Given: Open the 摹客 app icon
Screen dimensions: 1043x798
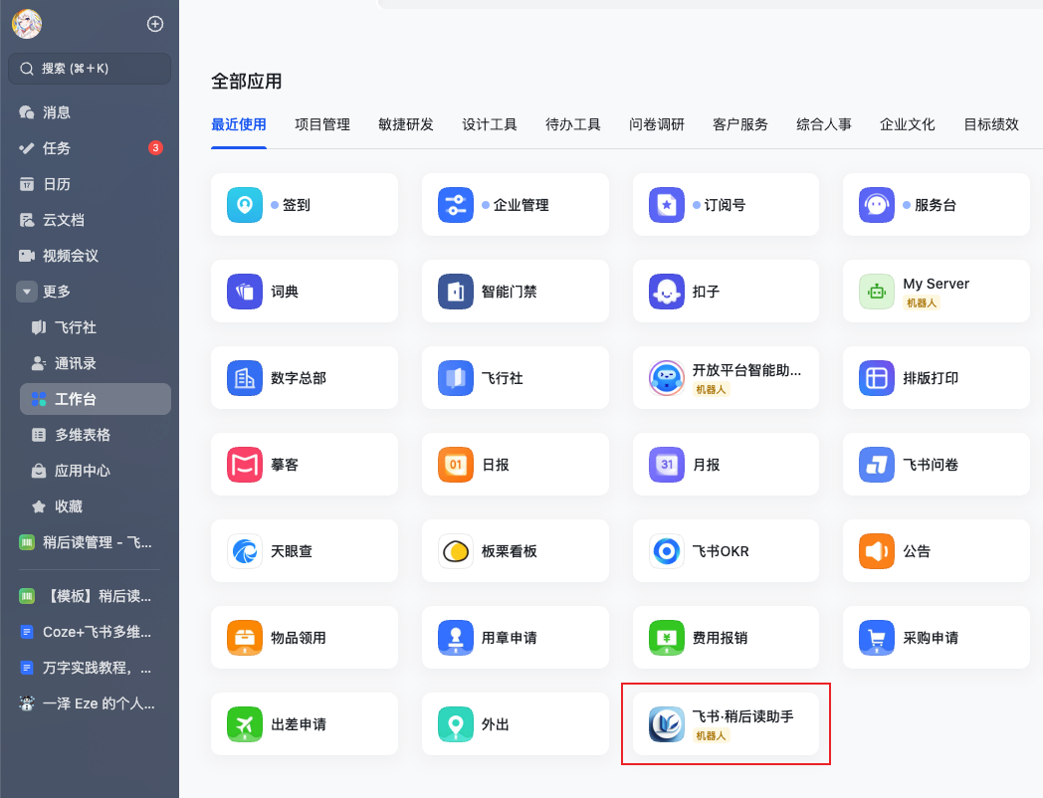Looking at the screenshot, I should (x=244, y=464).
